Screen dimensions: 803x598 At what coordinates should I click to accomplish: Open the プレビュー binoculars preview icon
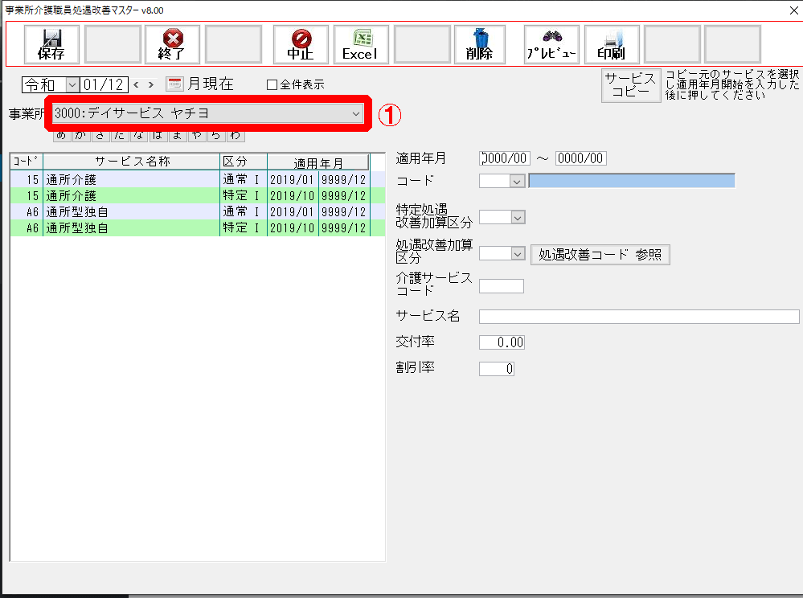(551, 44)
